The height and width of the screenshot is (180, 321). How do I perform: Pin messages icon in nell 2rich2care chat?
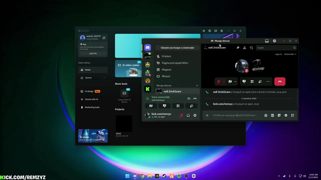pyautogui.click(x=238, y=47)
